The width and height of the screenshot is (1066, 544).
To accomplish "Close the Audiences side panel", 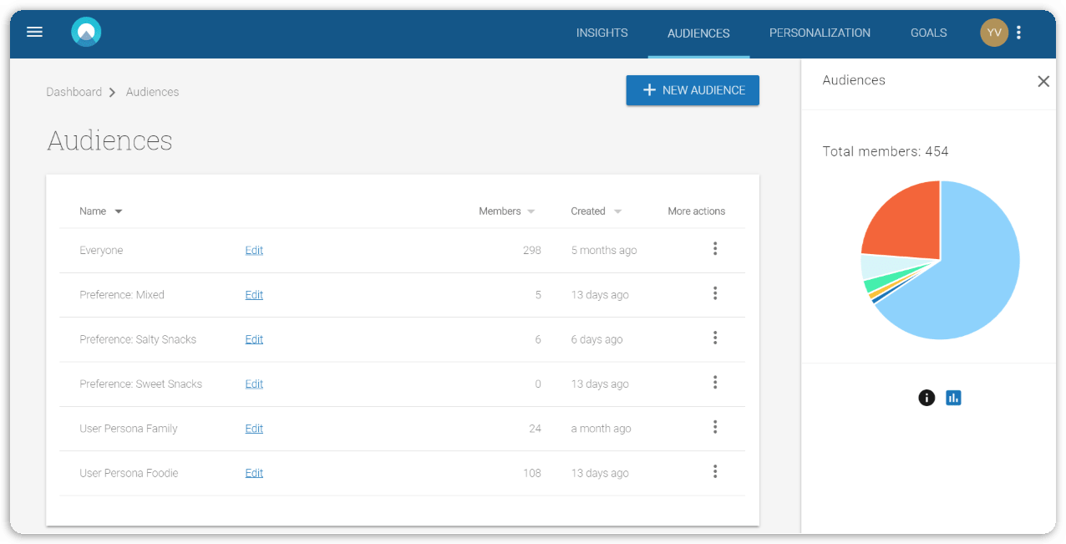I will (1043, 81).
